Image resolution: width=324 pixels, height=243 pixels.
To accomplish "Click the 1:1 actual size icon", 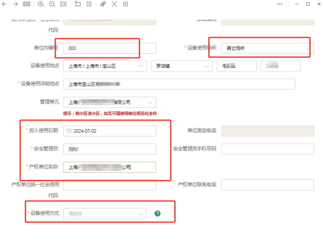I will coord(63,4).
